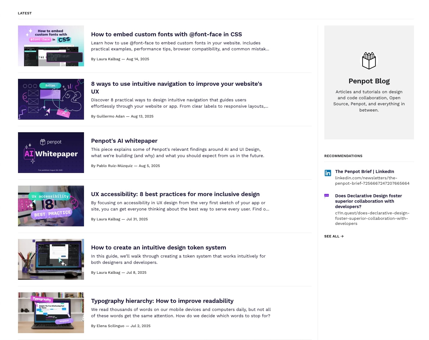Open 'How to create an intuitive design token system'
Viewport: 429px width, 340px height.
(x=159, y=247)
